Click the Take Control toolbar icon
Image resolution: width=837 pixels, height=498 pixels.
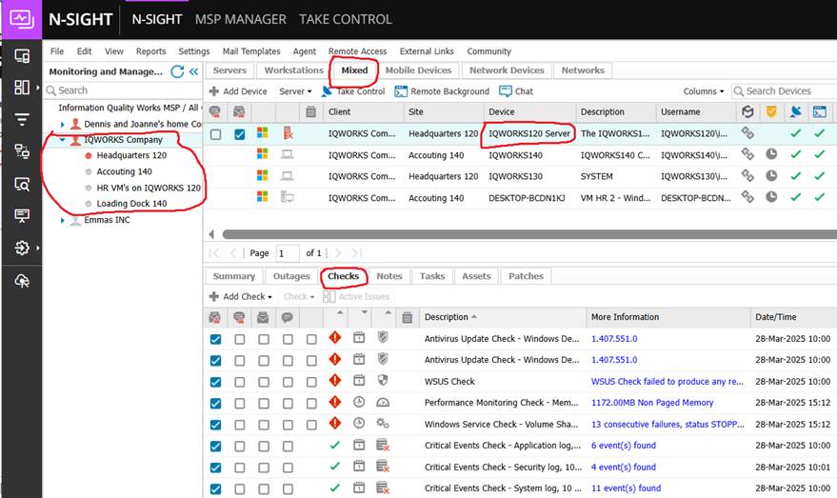pyautogui.click(x=328, y=91)
